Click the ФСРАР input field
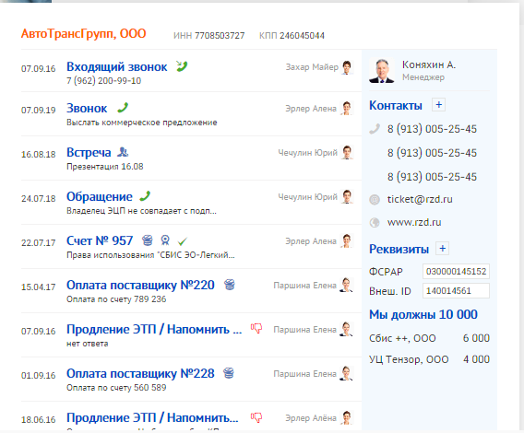This screenshot has width=524, height=433. [456, 271]
